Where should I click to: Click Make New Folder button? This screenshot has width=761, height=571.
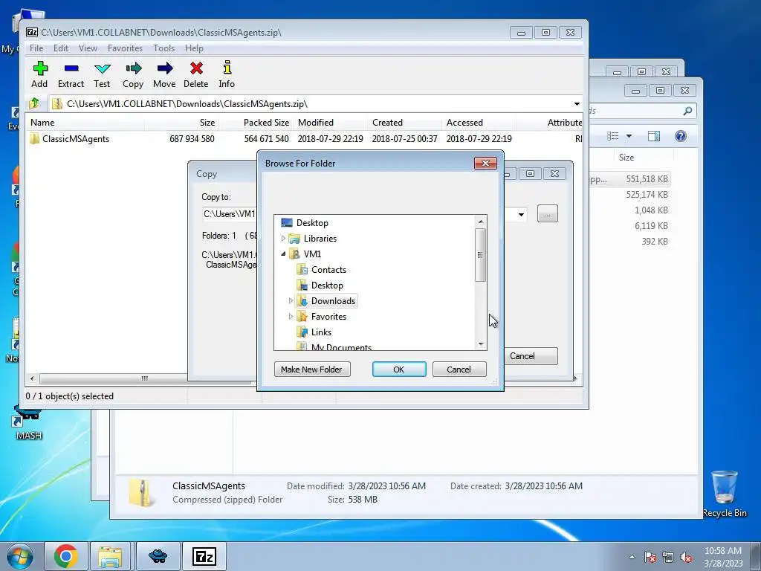coord(311,370)
